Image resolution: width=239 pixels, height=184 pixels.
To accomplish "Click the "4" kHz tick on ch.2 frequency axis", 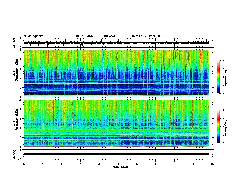I will pos(21,128).
